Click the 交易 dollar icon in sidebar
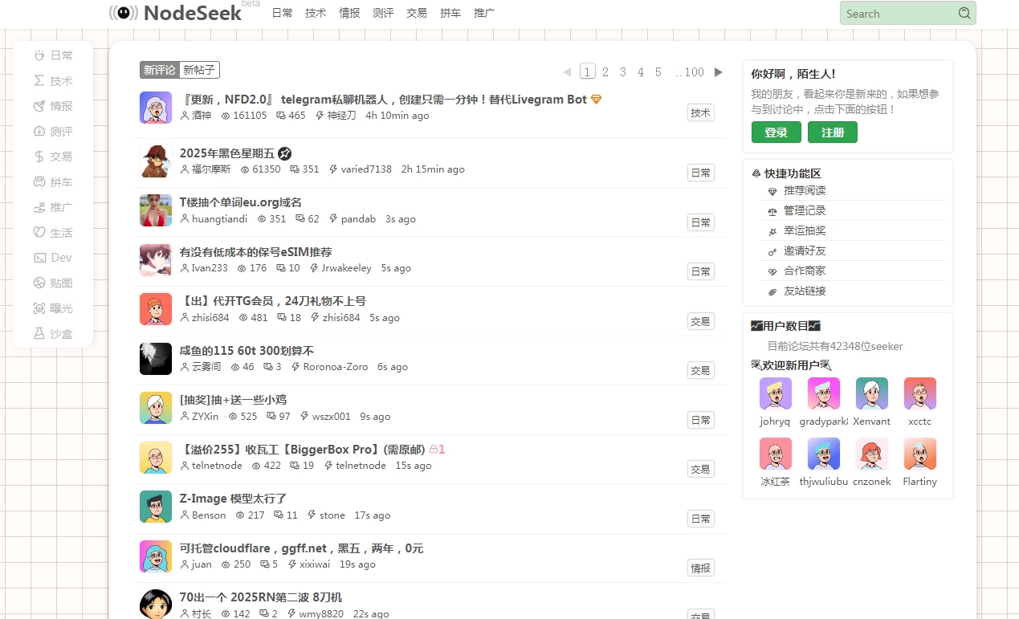 pyautogui.click(x=39, y=157)
